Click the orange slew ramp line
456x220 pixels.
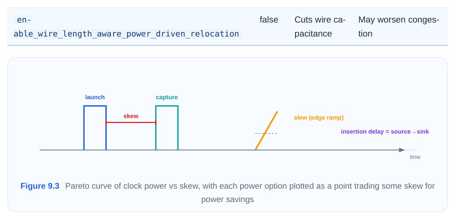[x=266, y=131]
